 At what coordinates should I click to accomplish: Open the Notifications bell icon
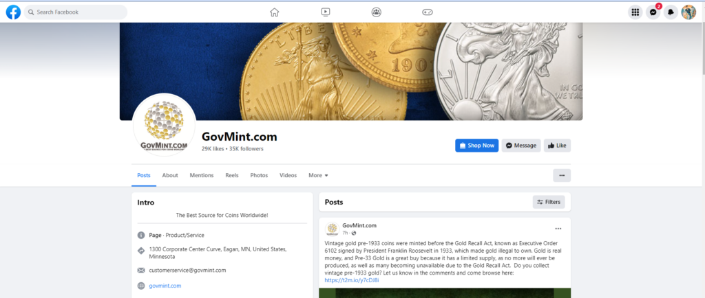[671, 12]
